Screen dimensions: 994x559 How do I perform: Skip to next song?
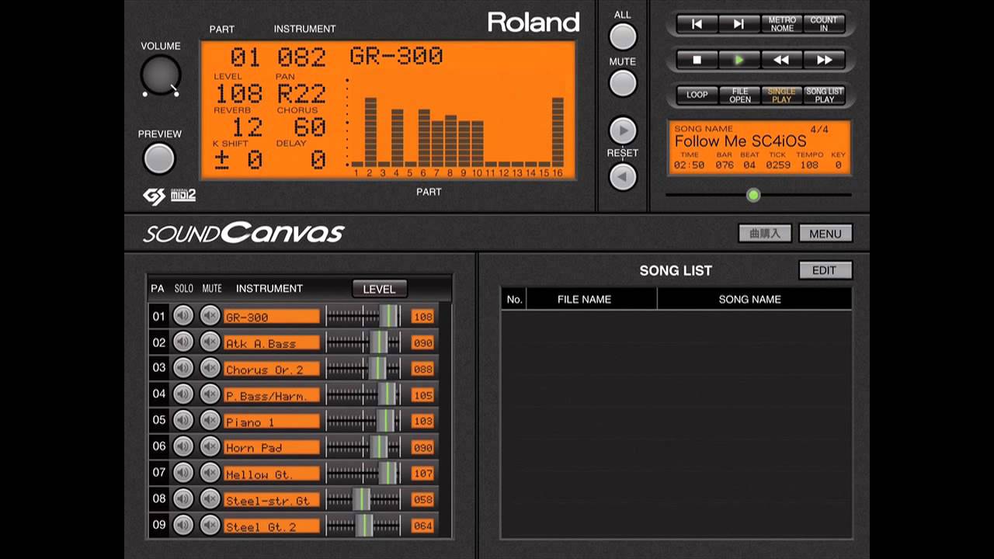[739, 24]
